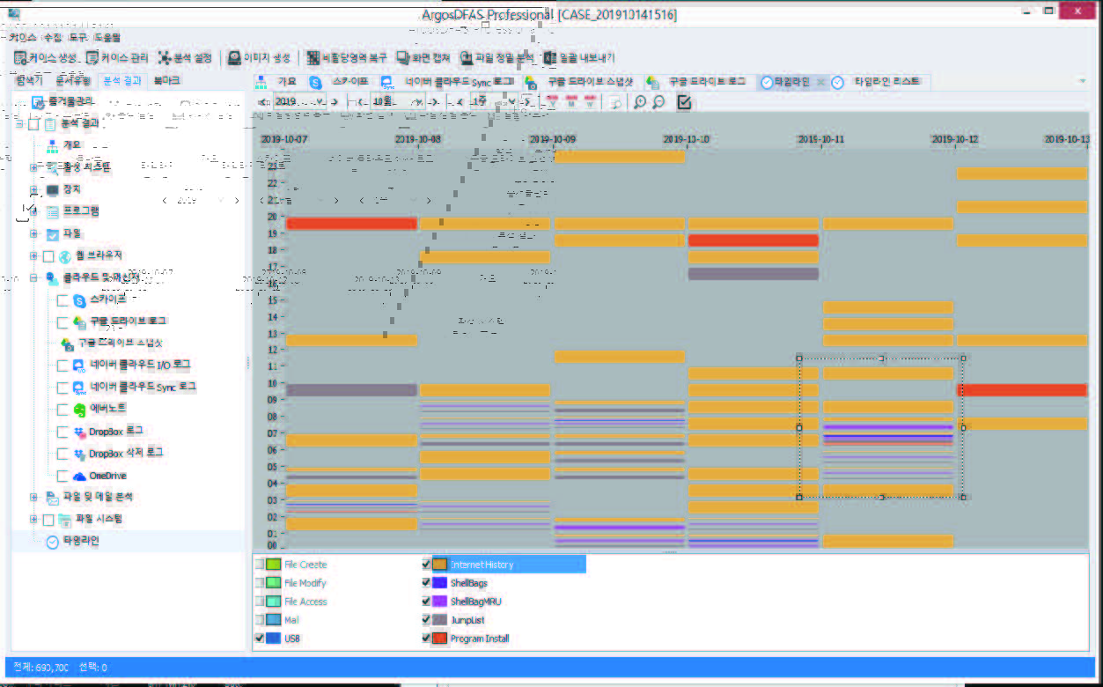Open the 도움말 menu
Viewport: 1103px width, 687px height.
coord(107,38)
